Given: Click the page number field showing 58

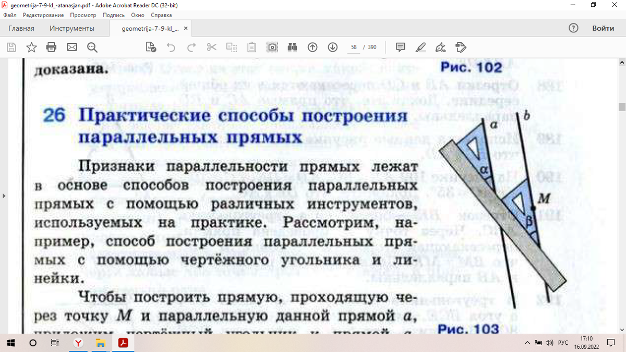Looking at the screenshot, I should click(354, 47).
